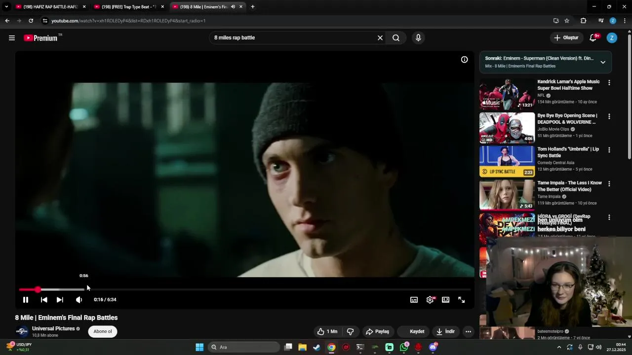Open the Universal Pictures channel link

coord(53,328)
